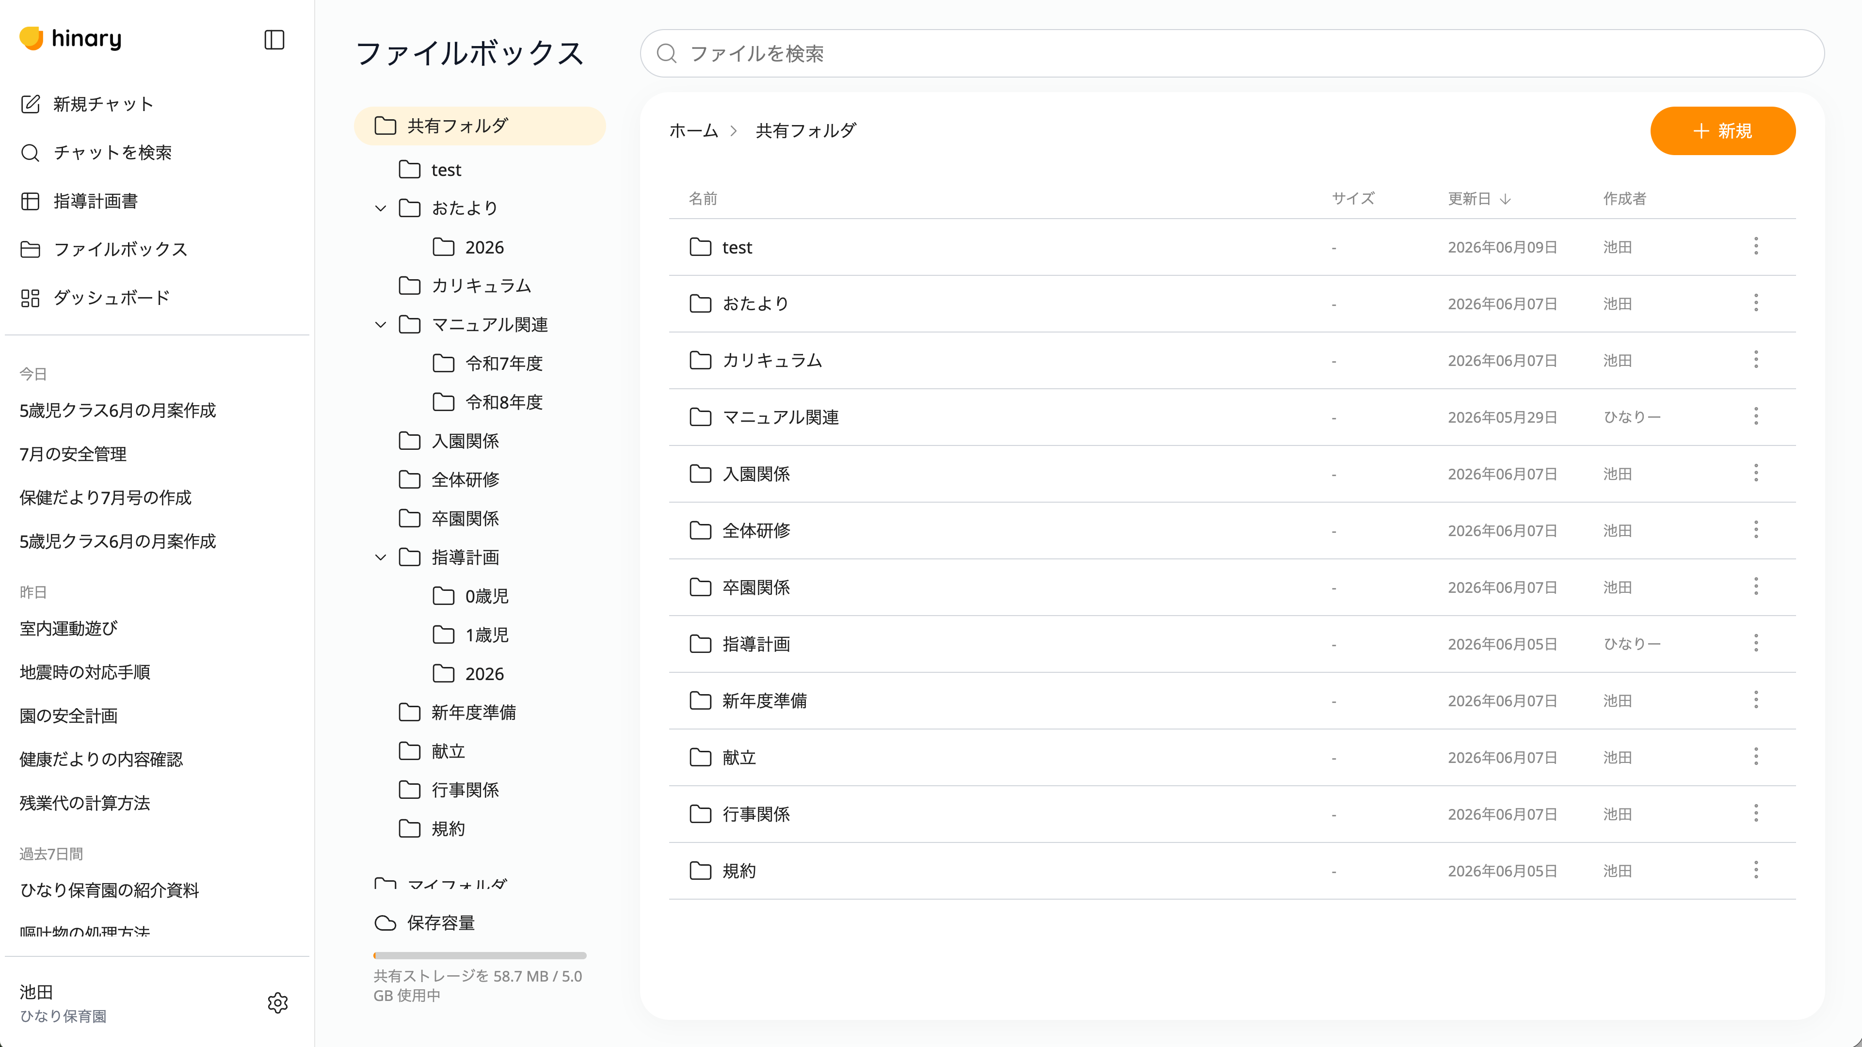Open the more options menu for test row
This screenshot has height=1047, width=1862.
point(1756,246)
